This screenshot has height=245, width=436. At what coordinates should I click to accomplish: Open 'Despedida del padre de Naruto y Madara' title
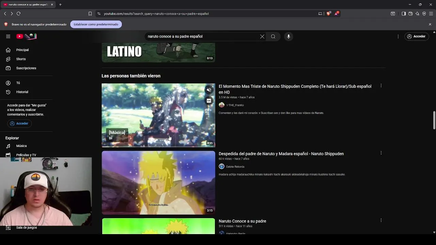point(281,154)
